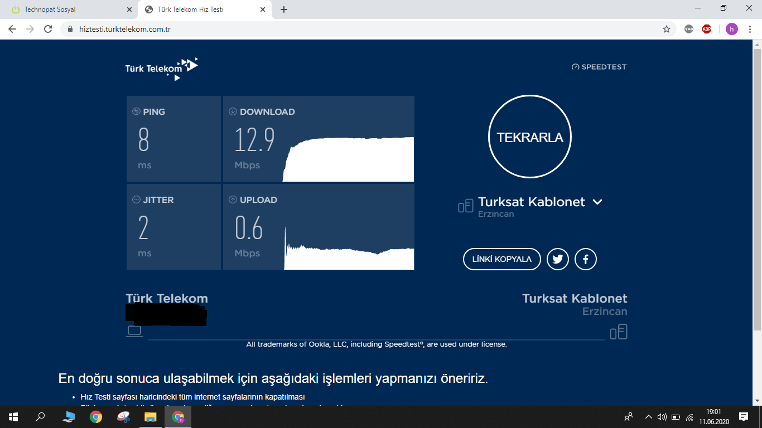Open the server dropdown chevron beside Turksat Kablonet
The width and height of the screenshot is (762, 428).
pyautogui.click(x=597, y=202)
